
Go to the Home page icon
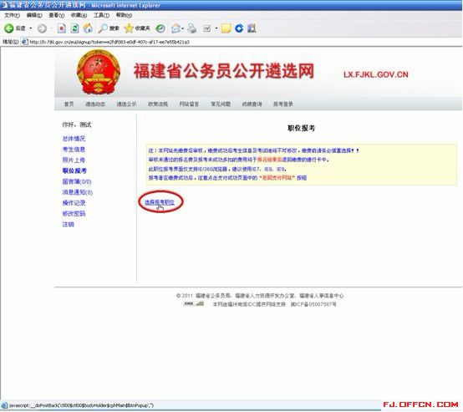pyautogui.click(x=88, y=28)
